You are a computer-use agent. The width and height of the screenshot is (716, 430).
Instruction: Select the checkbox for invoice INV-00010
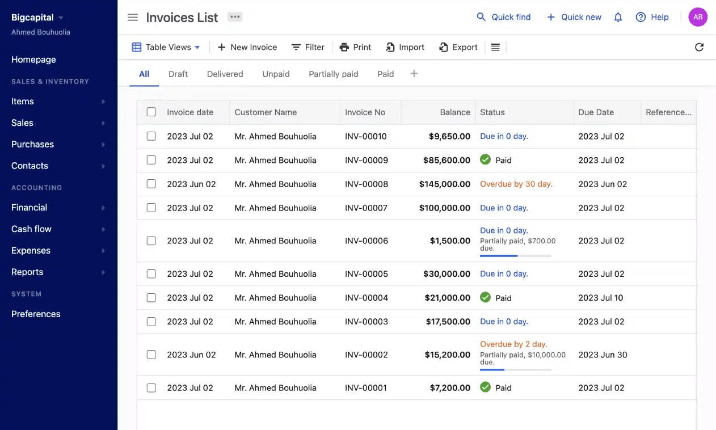pyautogui.click(x=151, y=136)
